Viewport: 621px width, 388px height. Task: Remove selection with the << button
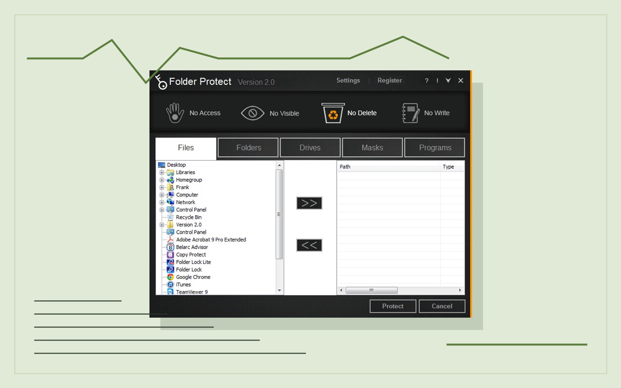(310, 245)
